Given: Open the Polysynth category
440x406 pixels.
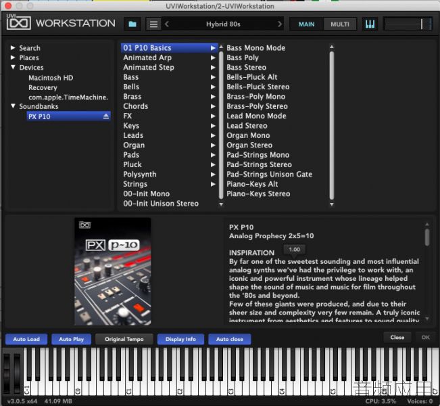Looking at the screenshot, I should [169, 174].
